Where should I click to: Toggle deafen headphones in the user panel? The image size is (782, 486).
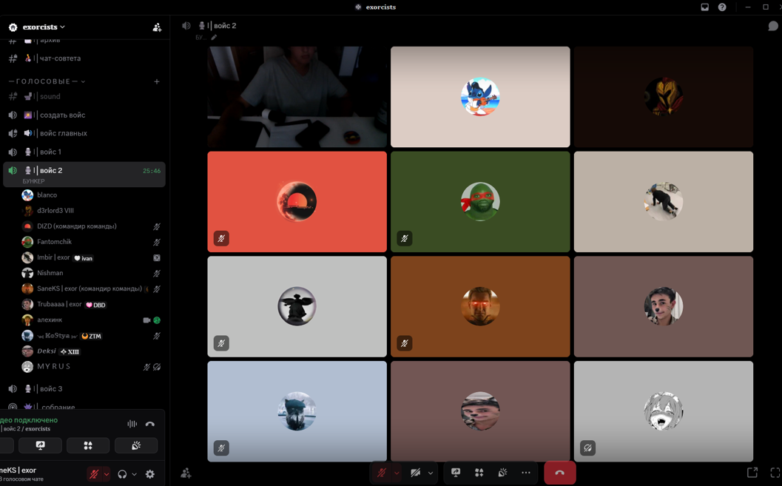coord(122,474)
